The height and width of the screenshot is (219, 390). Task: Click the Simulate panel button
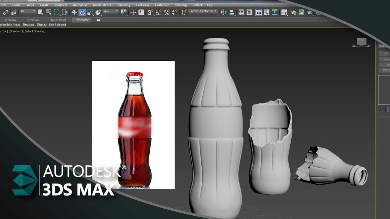click(28, 25)
